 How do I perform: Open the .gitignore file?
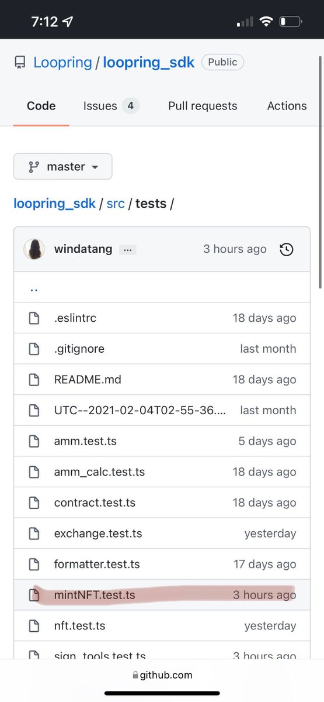point(79,349)
